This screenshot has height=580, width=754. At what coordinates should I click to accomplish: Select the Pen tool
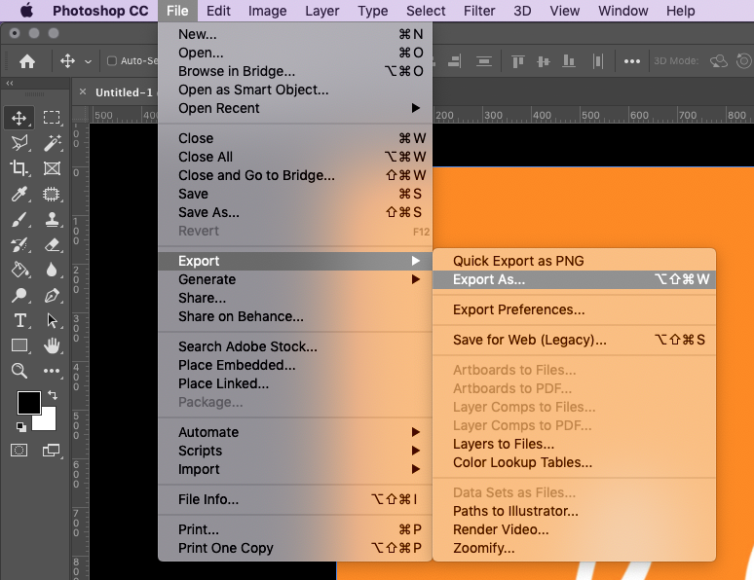52,295
